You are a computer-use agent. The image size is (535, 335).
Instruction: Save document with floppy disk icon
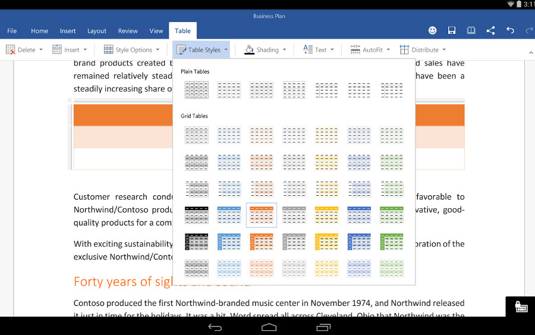click(452, 30)
